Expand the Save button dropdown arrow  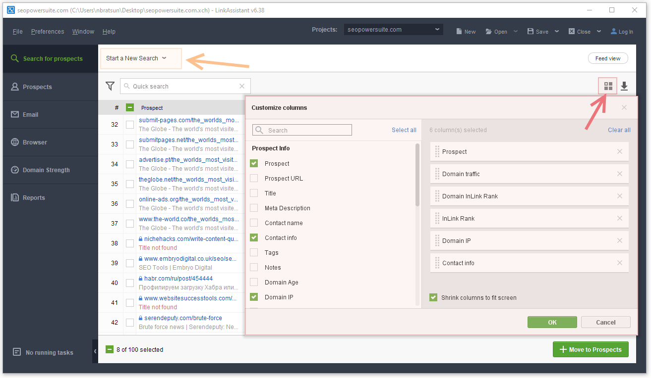[557, 31]
